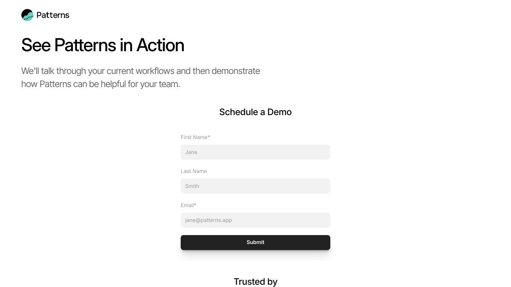Viewport: 511px width, 287px height.
Task: Click the required asterisk after First Name
Action: tap(209, 137)
